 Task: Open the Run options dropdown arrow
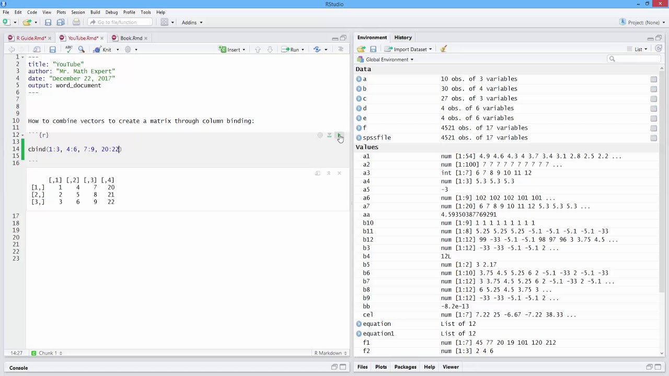click(x=303, y=50)
